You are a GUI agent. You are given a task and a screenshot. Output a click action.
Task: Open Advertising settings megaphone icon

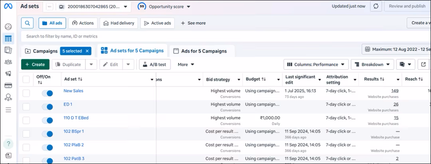[x=8, y=74]
